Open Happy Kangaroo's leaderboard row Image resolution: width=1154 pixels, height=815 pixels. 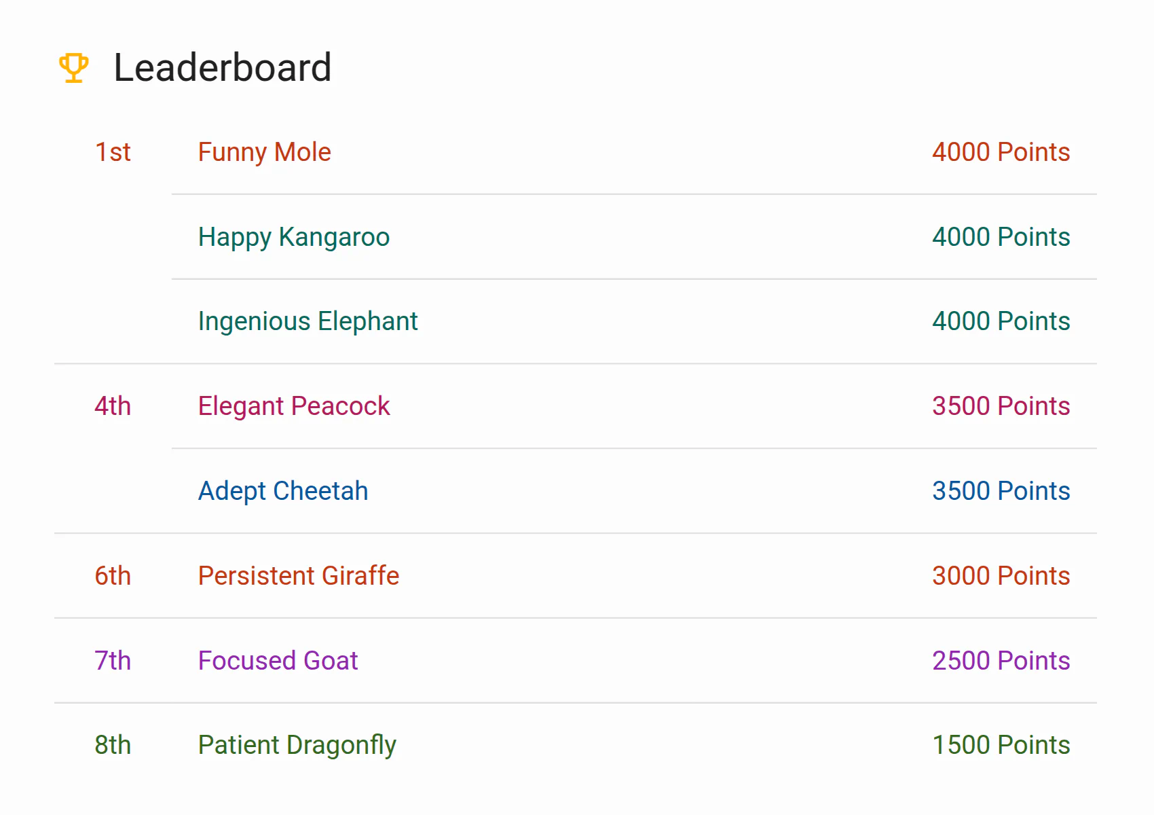point(634,237)
